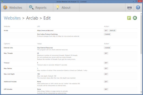Screen dimensions: 143x95
Task: Click the ANALYZE button
Action: click(113, 31)
